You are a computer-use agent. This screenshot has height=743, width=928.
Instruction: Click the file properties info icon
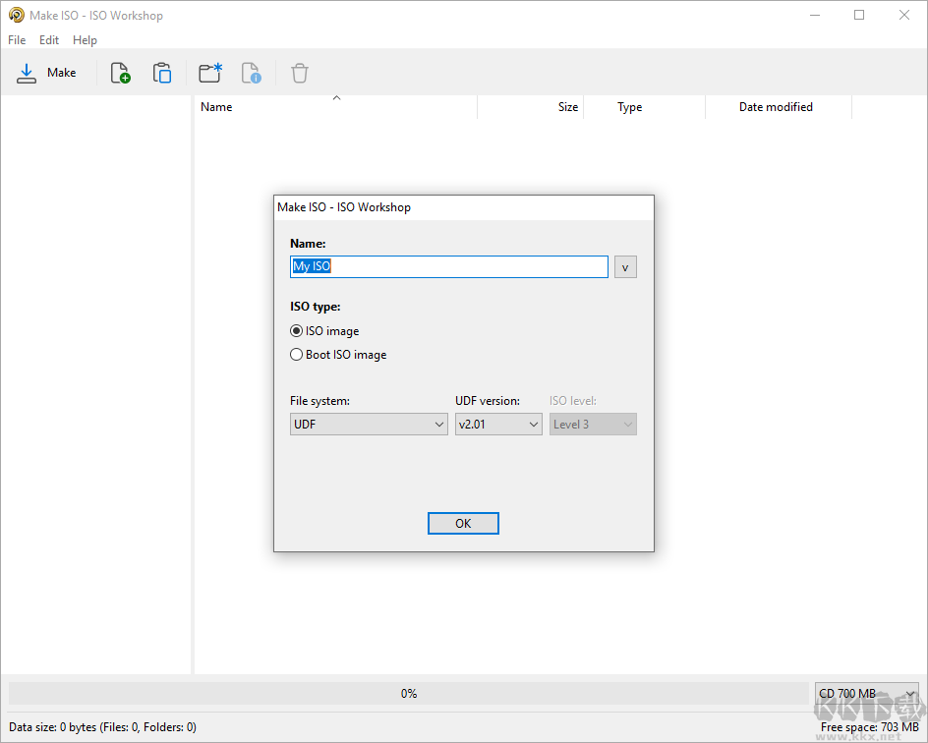(x=252, y=73)
